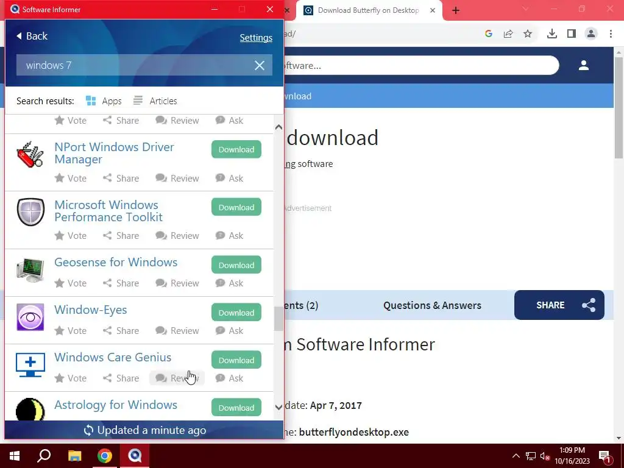Screen dimensions: 624x468
Task: Go back using the Back arrow
Action: click(32, 36)
